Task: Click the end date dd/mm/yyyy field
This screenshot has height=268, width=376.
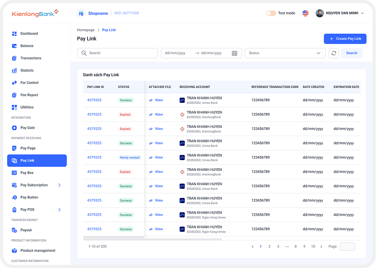Action: pyautogui.click(x=211, y=53)
